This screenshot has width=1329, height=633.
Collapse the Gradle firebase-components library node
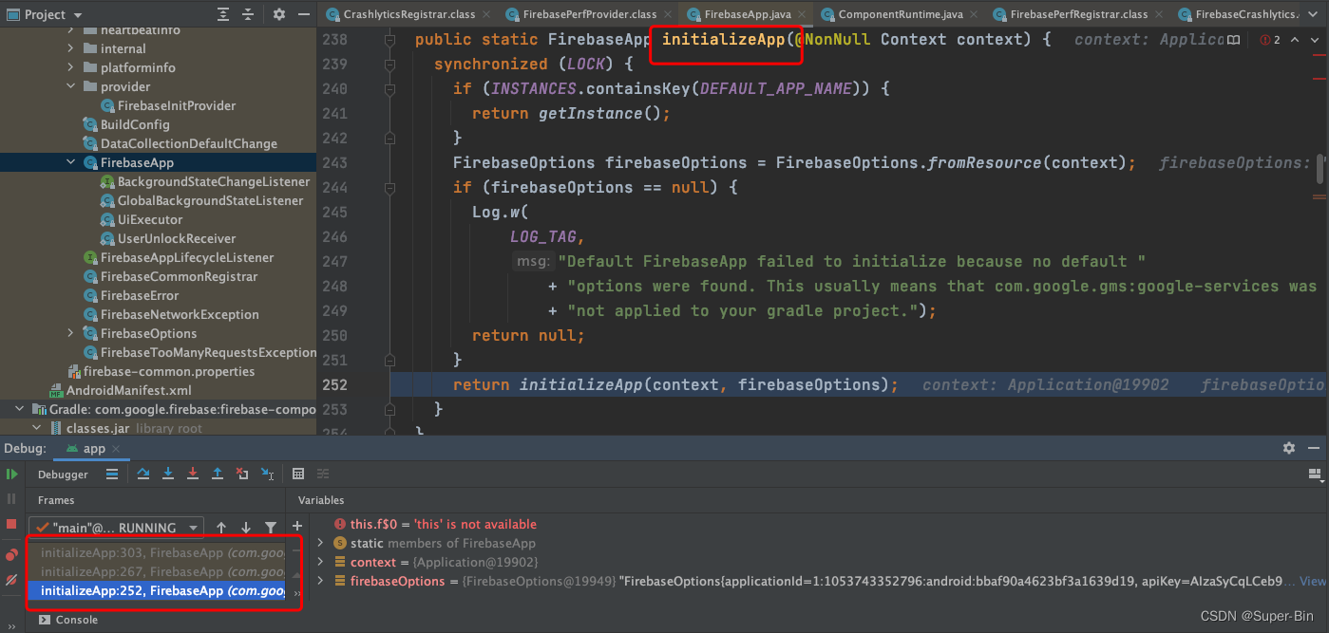point(20,409)
